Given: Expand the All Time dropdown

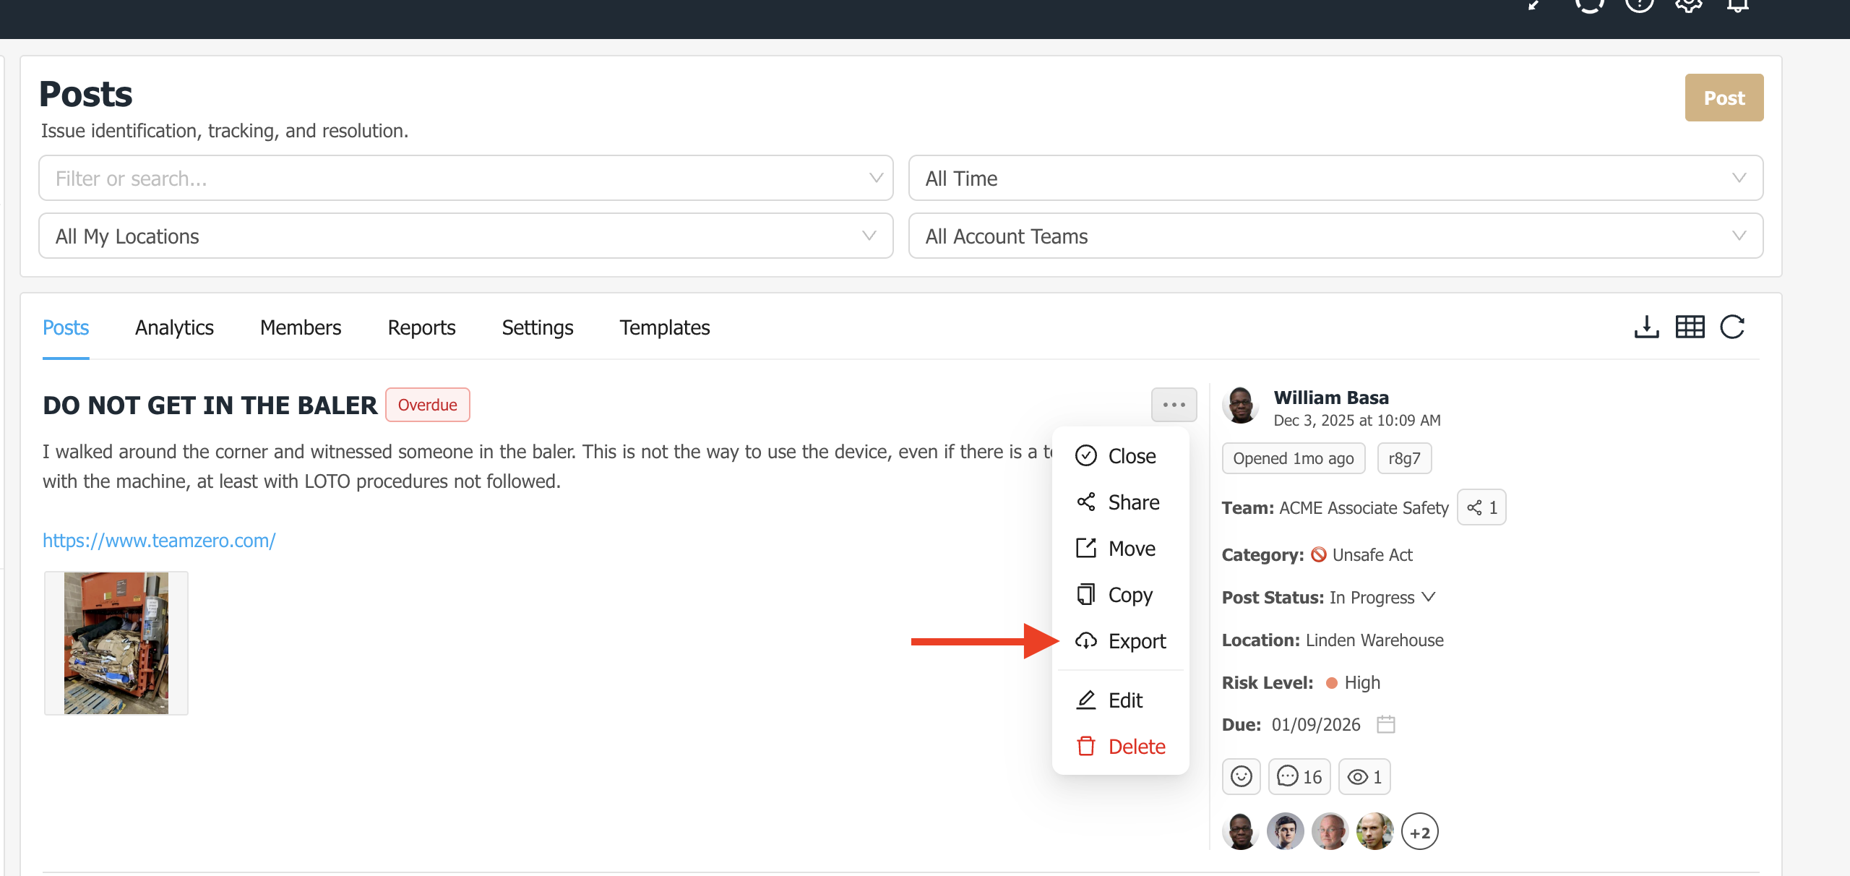Looking at the screenshot, I should pos(1335,178).
